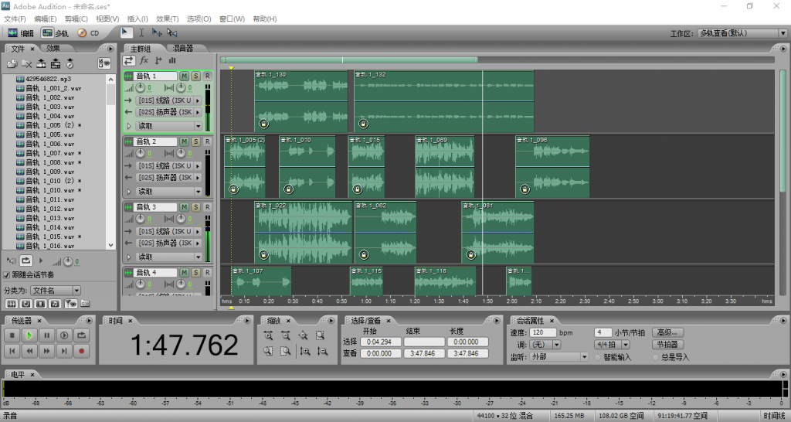This screenshot has height=422, width=791.
Task: Click the 速度 bpm input field
Action: tap(543, 332)
